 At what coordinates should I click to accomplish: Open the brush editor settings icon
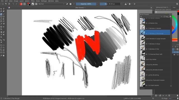(x=33, y=4)
